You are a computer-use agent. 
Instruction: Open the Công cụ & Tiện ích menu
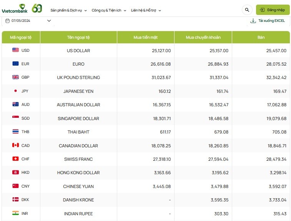(109, 10)
